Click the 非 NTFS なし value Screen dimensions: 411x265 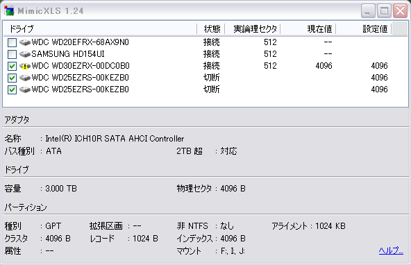point(227,226)
